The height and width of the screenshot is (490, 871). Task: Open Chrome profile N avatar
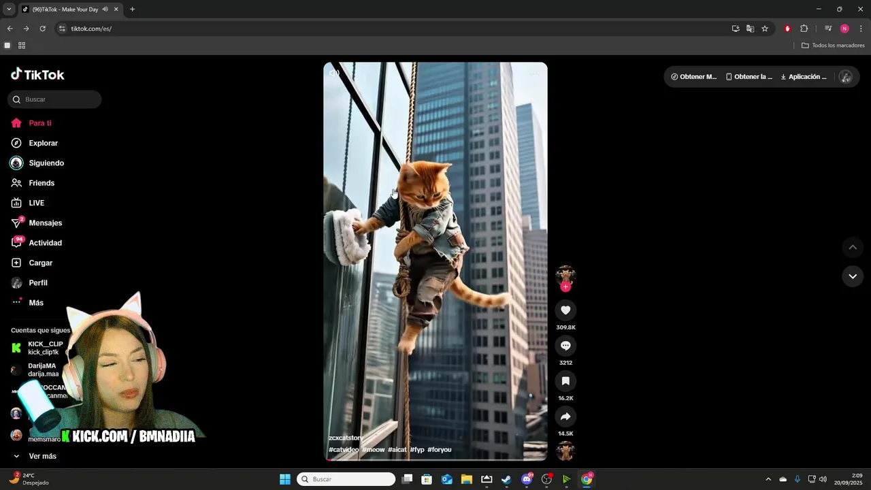tap(844, 29)
